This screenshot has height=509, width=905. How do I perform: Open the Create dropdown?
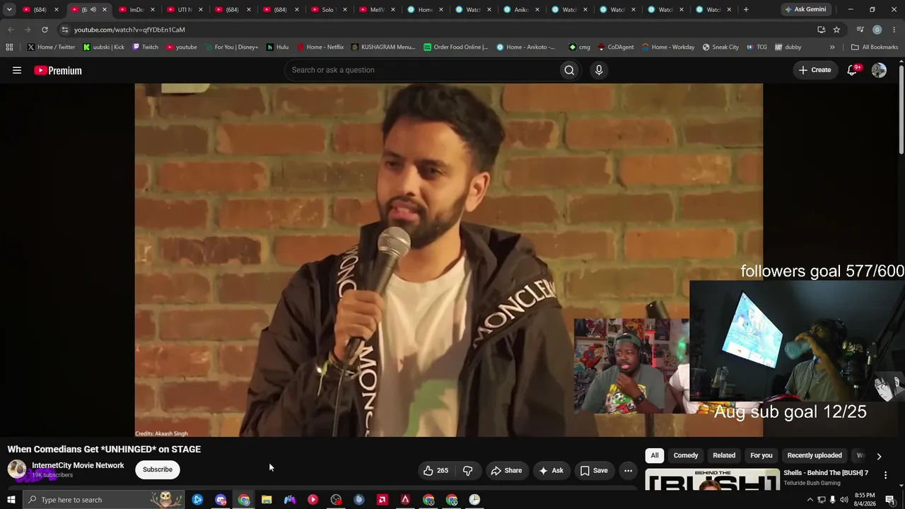(x=814, y=70)
